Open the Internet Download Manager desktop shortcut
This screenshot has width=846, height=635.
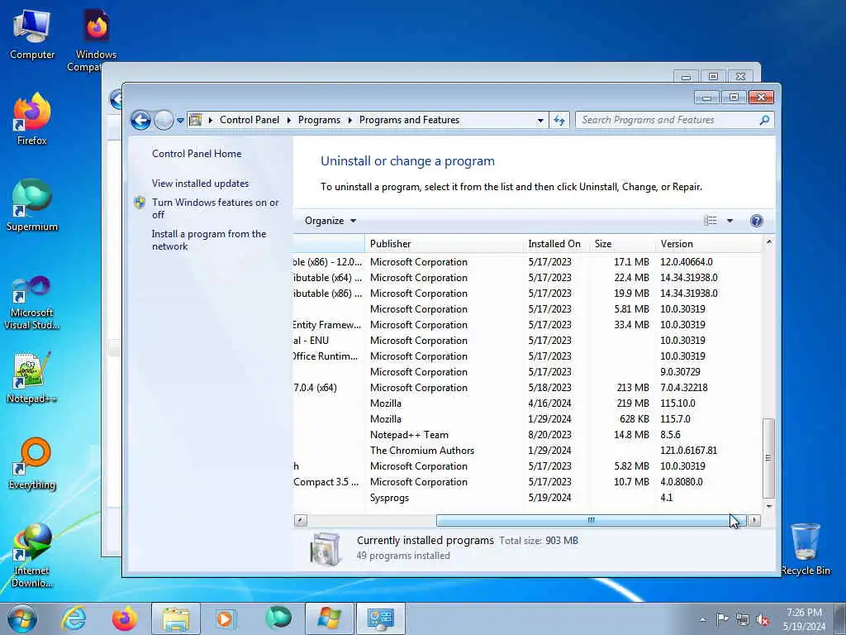pyautogui.click(x=32, y=555)
